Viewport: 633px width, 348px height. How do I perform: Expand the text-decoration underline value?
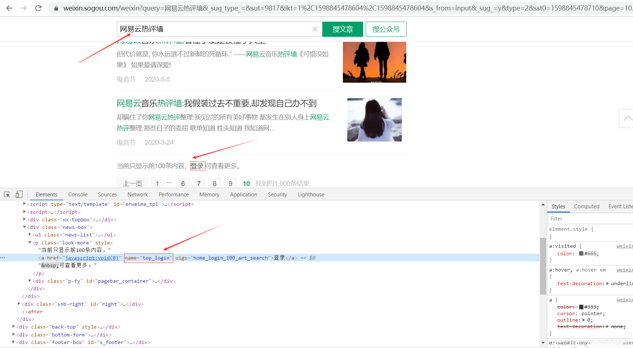coord(608,283)
